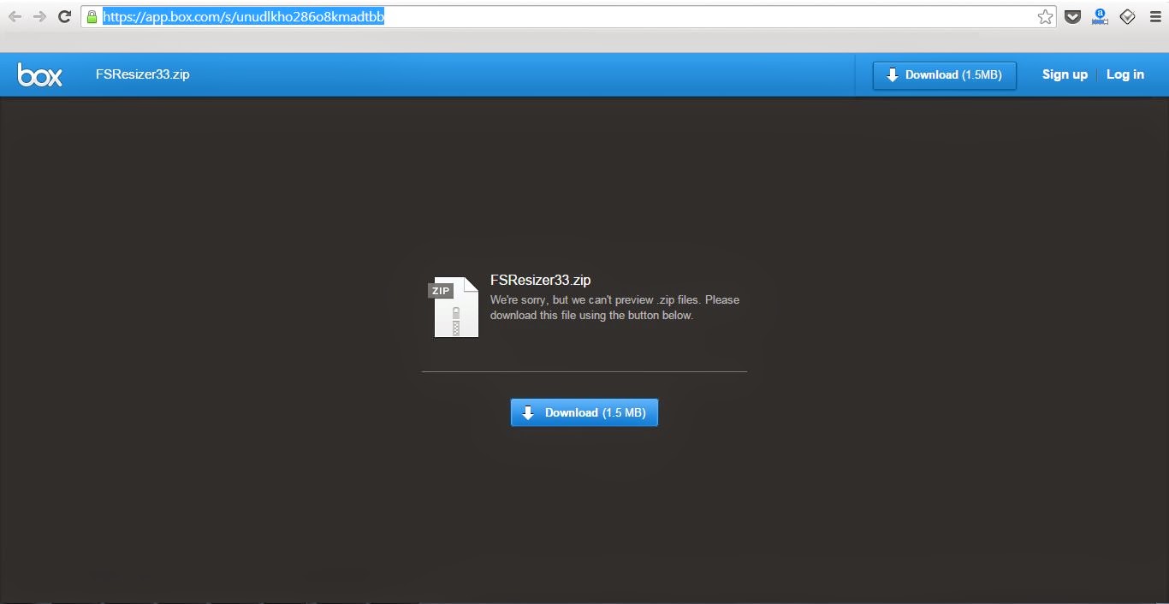
Task: Bookmark this page with the star icon
Action: tap(1045, 16)
